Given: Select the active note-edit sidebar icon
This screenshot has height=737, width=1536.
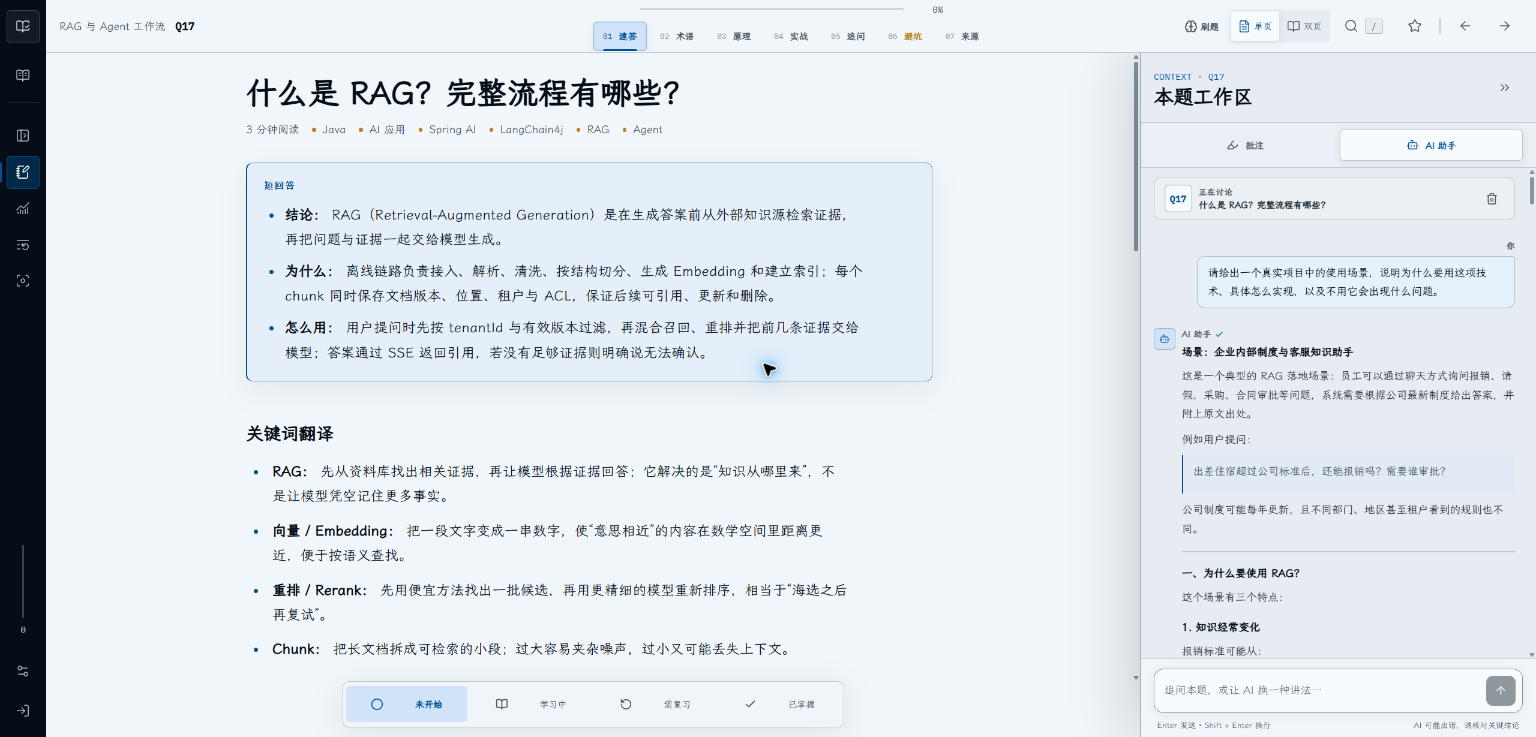Looking at the screenshot, I should point(23,172).
